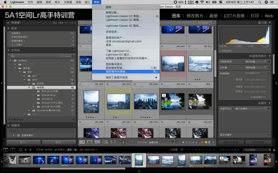Go back with filmstrip left arrow
Screen dimensions: 278x173
click(25, 150)
